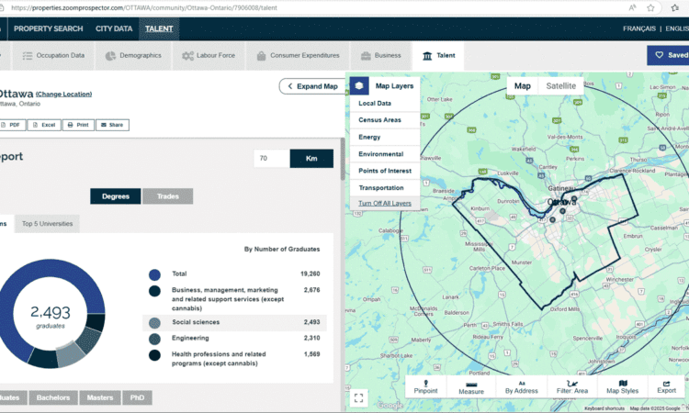
Task: Choose the Filter Area tool
Action: [x=571, y=386]
